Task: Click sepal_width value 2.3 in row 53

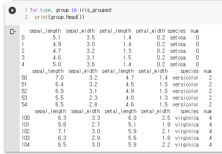Action: (x=93, y=98)
